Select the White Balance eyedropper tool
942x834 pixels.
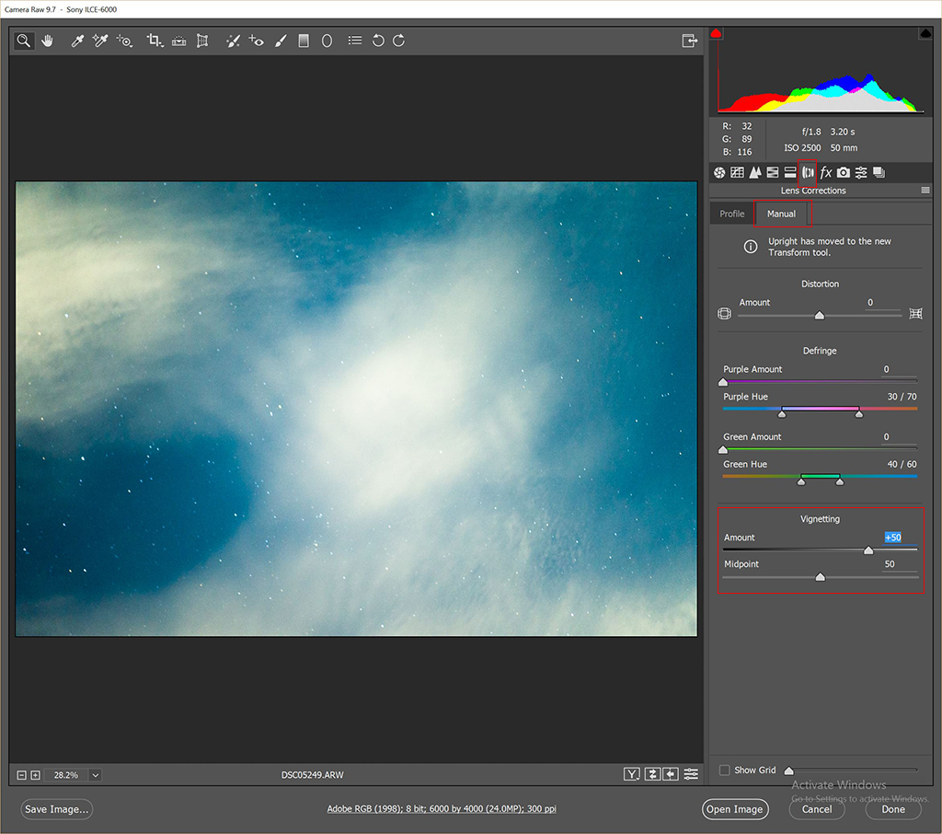point(78,41)
